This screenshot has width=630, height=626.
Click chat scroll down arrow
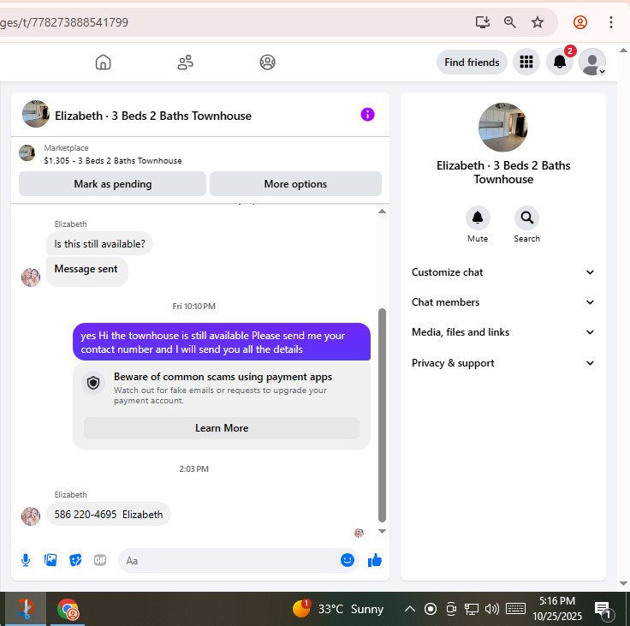[382, 531]
